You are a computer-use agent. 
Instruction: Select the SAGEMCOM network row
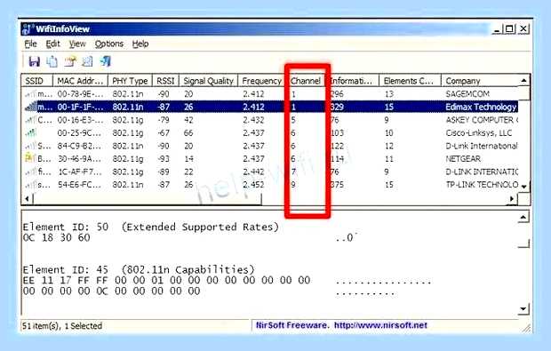(270, 94)
